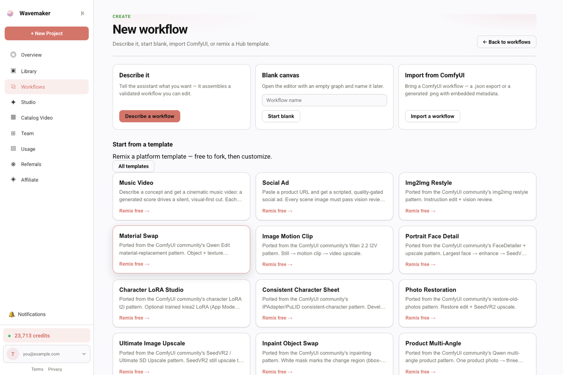Viewport: 563px width, 375px height.
Task: Remix free the Material Swap template
Action: tap(134, 264)
